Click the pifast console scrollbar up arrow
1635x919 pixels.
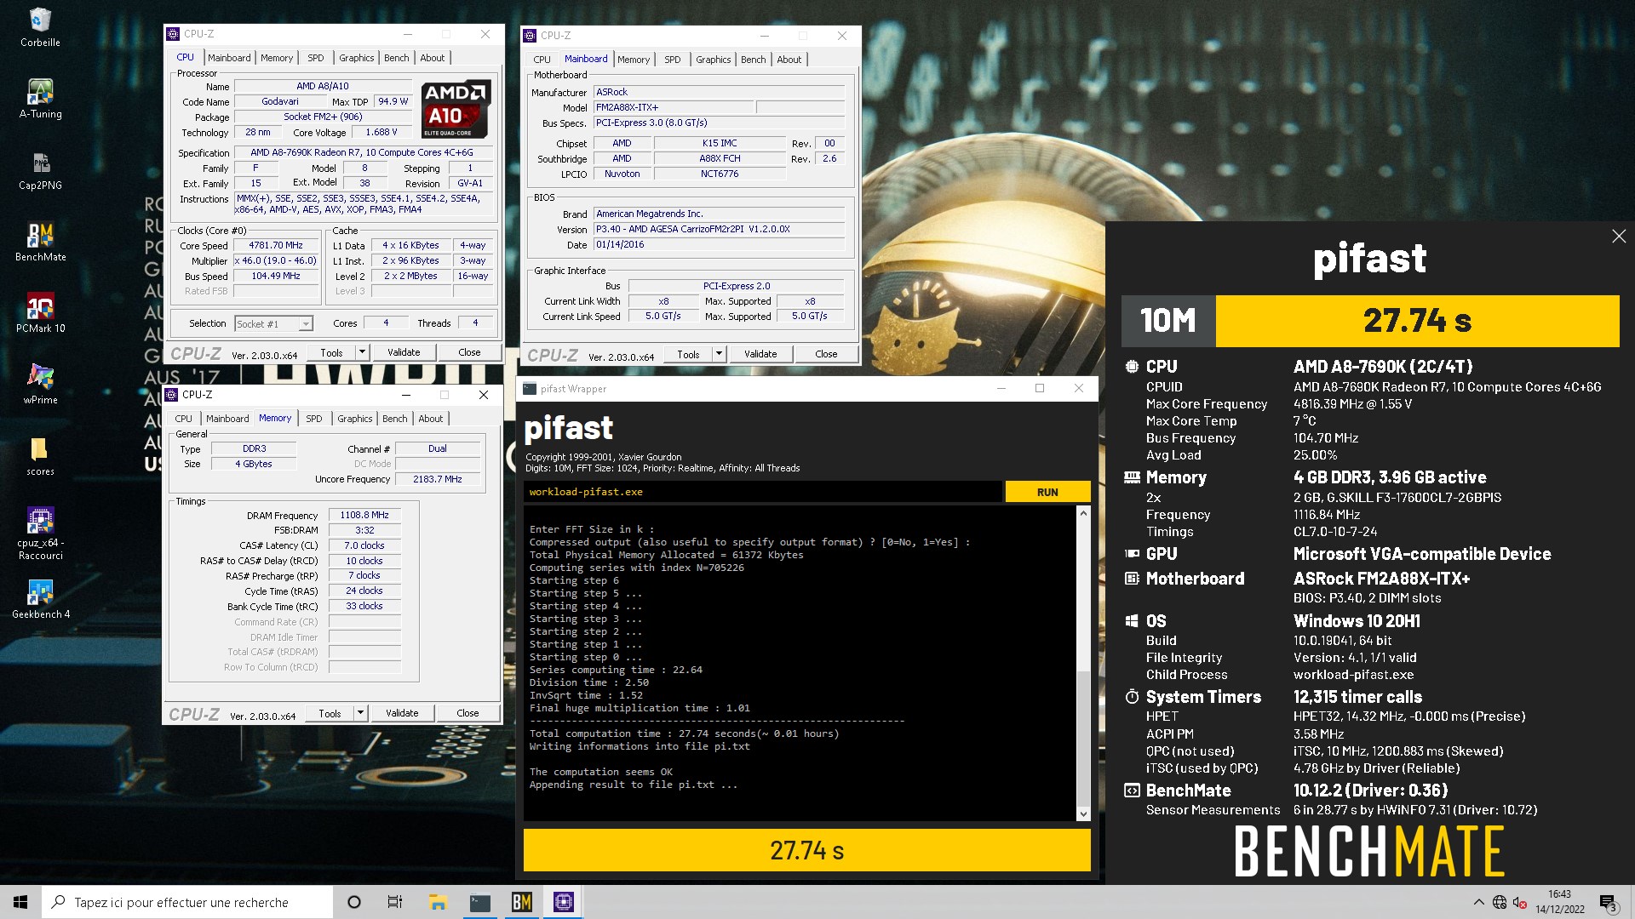click(x=1083, y=513)
